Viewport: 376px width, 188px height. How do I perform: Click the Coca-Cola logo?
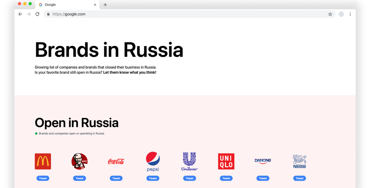(116, 162)
